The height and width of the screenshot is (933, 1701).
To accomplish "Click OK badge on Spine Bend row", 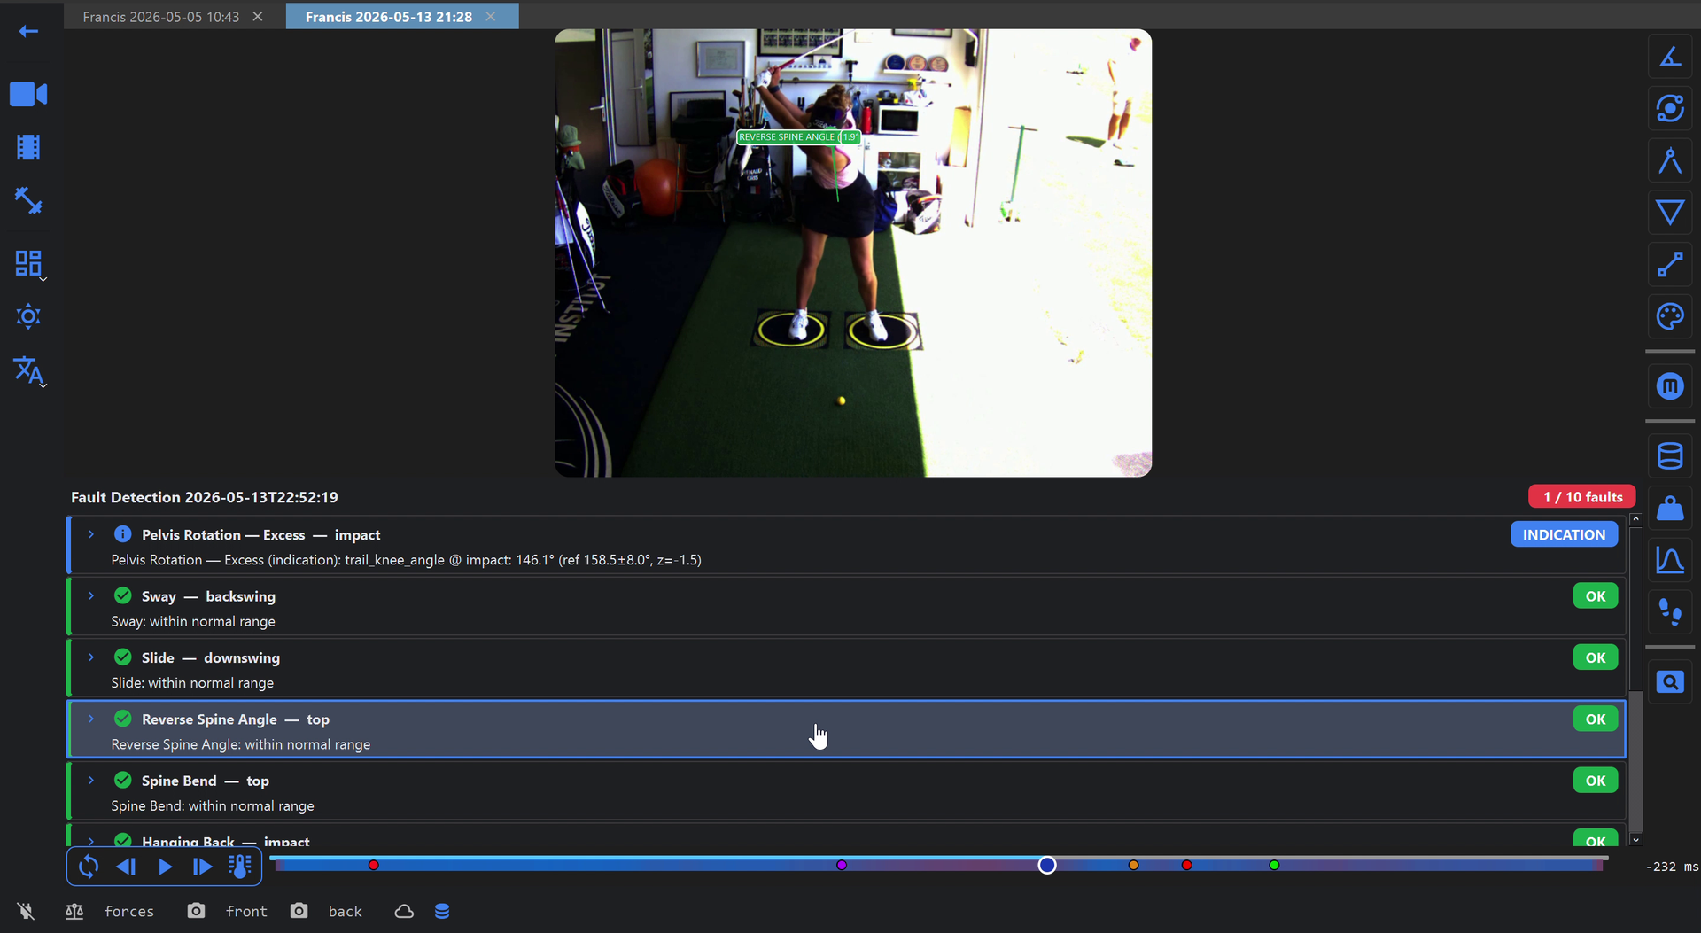I will pyautogui.click(x=1596, y=781).
